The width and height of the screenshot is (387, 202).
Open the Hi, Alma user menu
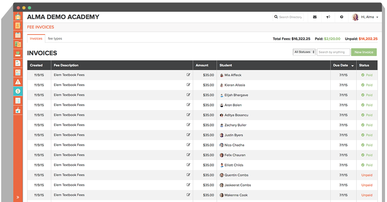pos(365,17)
